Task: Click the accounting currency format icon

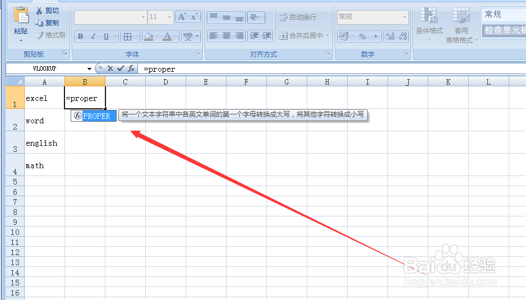Action: [344, 36]
